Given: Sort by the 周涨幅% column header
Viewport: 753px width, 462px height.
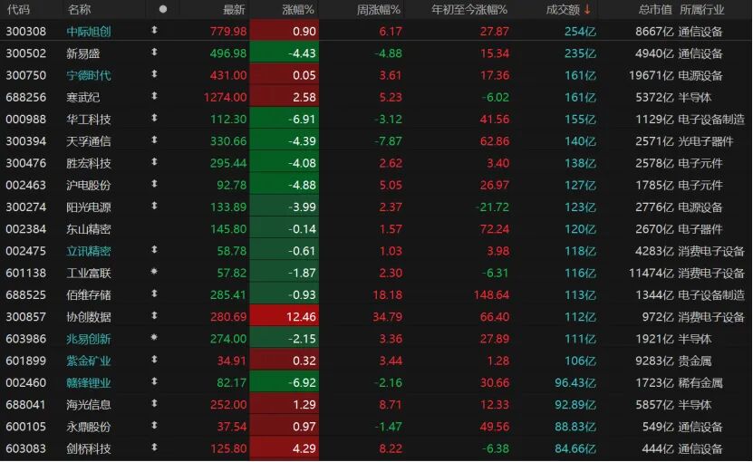Looking at the screenshot, I should [x=379, y=10].
